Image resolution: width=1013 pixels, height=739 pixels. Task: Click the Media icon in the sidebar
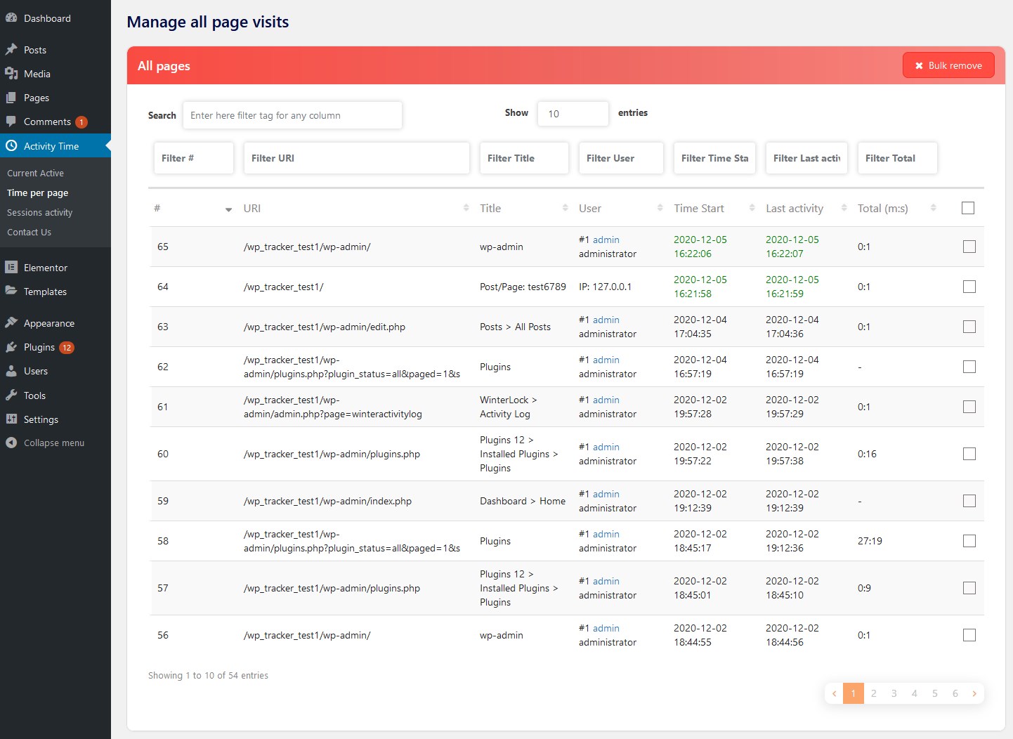pos(11,74)
